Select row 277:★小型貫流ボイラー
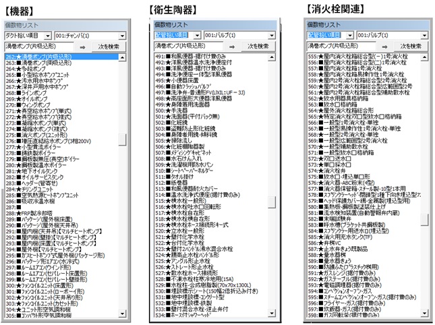The image size is (435, 325). point(61,147)
